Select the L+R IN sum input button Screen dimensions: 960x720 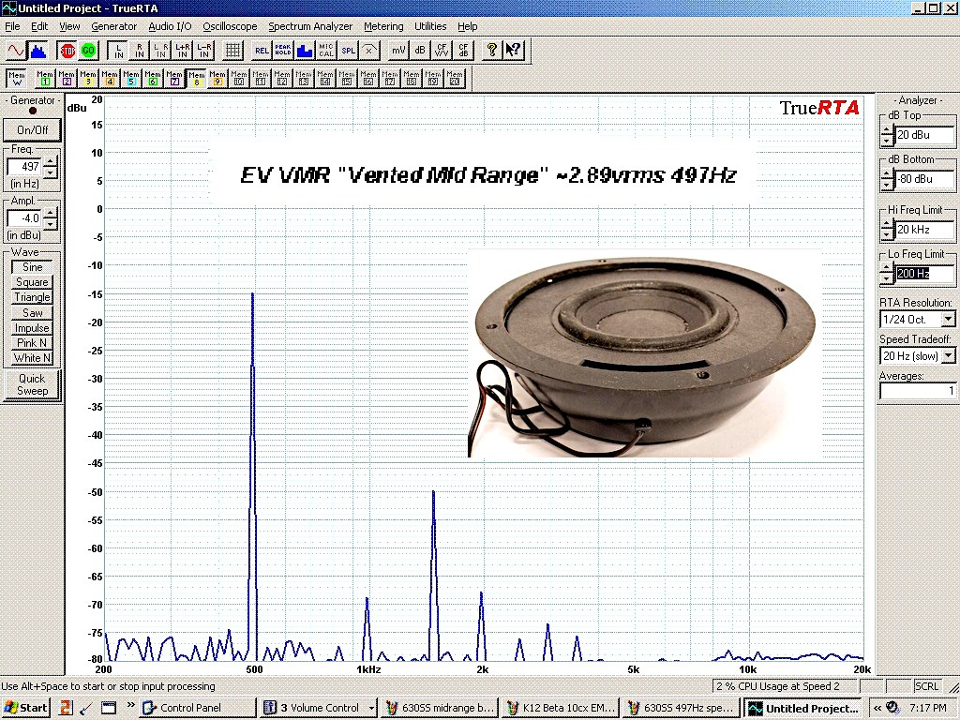click(182, 51)
